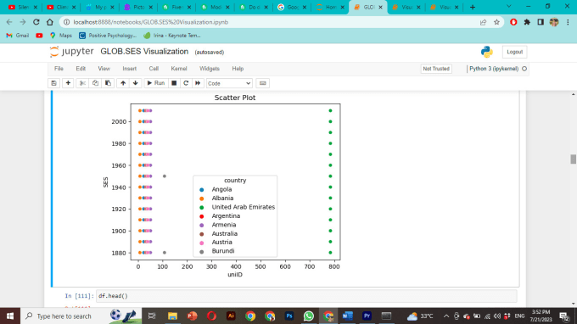The image size is (577, 324).
Task: Open the browser extensions puzzle icon
Action: (527, 22)
